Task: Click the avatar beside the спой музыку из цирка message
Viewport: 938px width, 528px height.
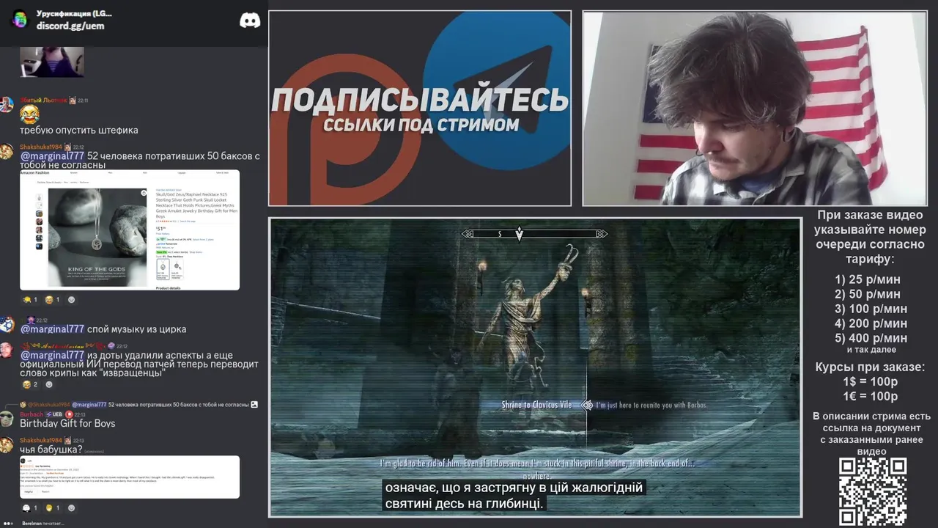Action: 7,325
